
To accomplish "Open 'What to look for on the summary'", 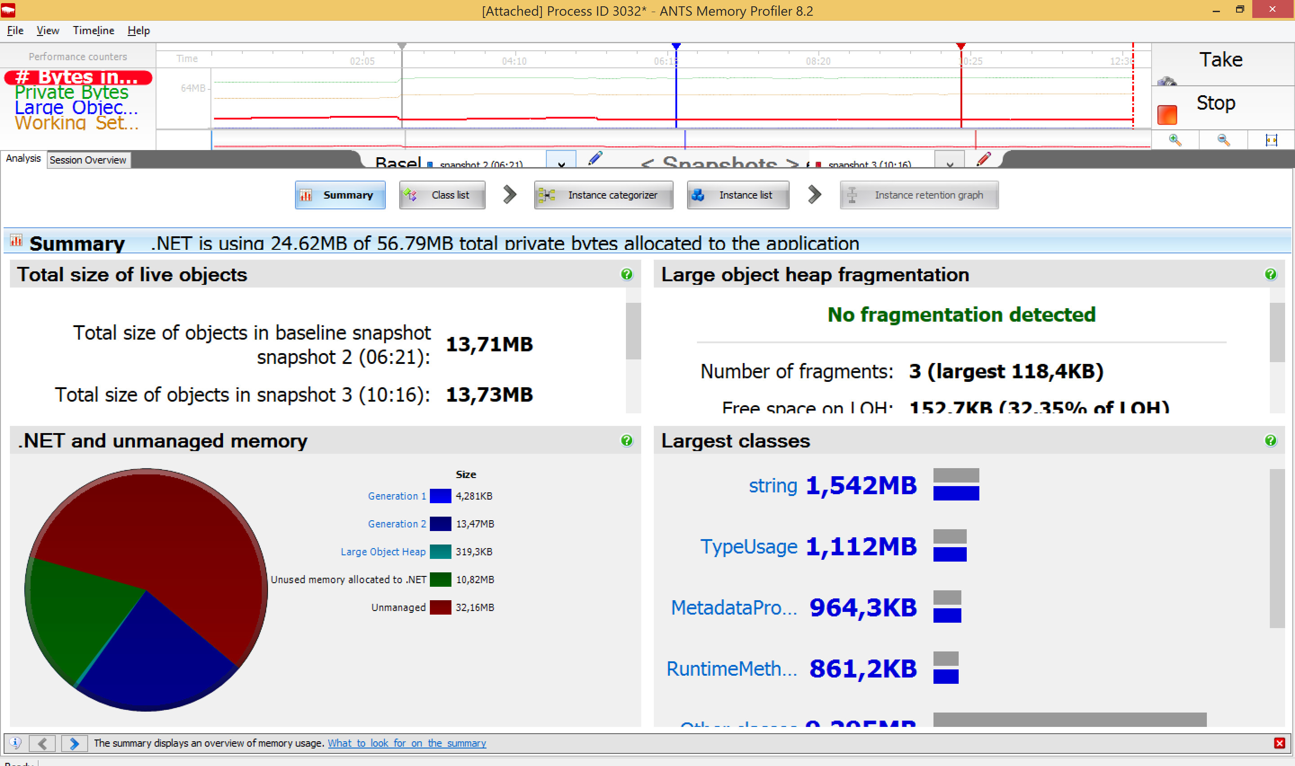I will click(406, 743).
